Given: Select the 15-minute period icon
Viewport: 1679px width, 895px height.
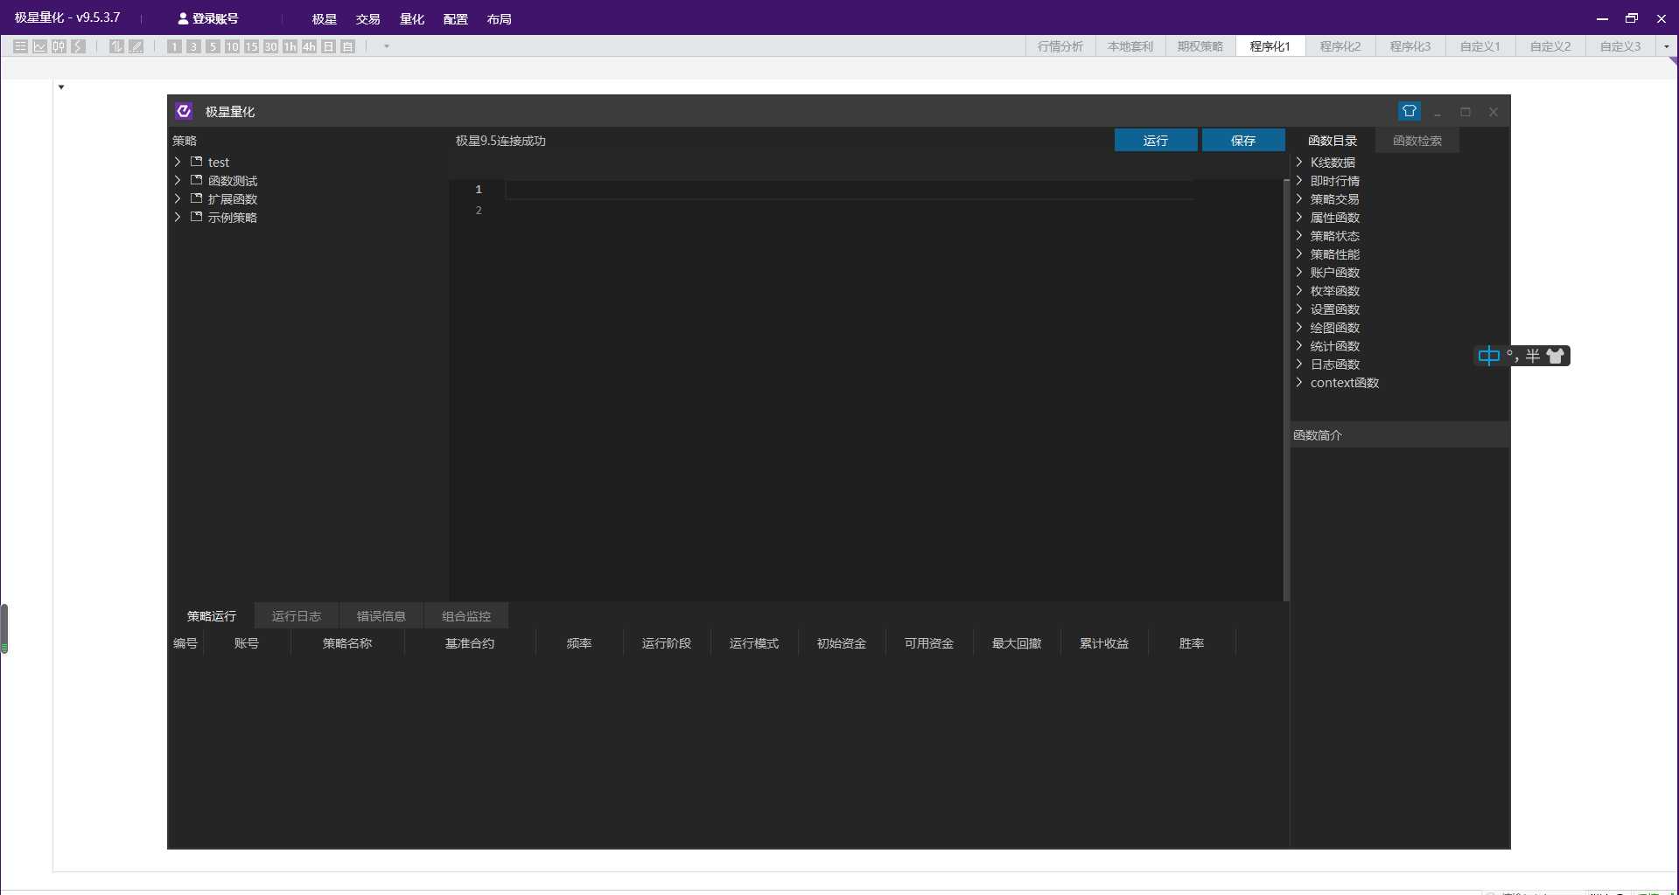Looking at the screenshot, I should tap(251, 46).
